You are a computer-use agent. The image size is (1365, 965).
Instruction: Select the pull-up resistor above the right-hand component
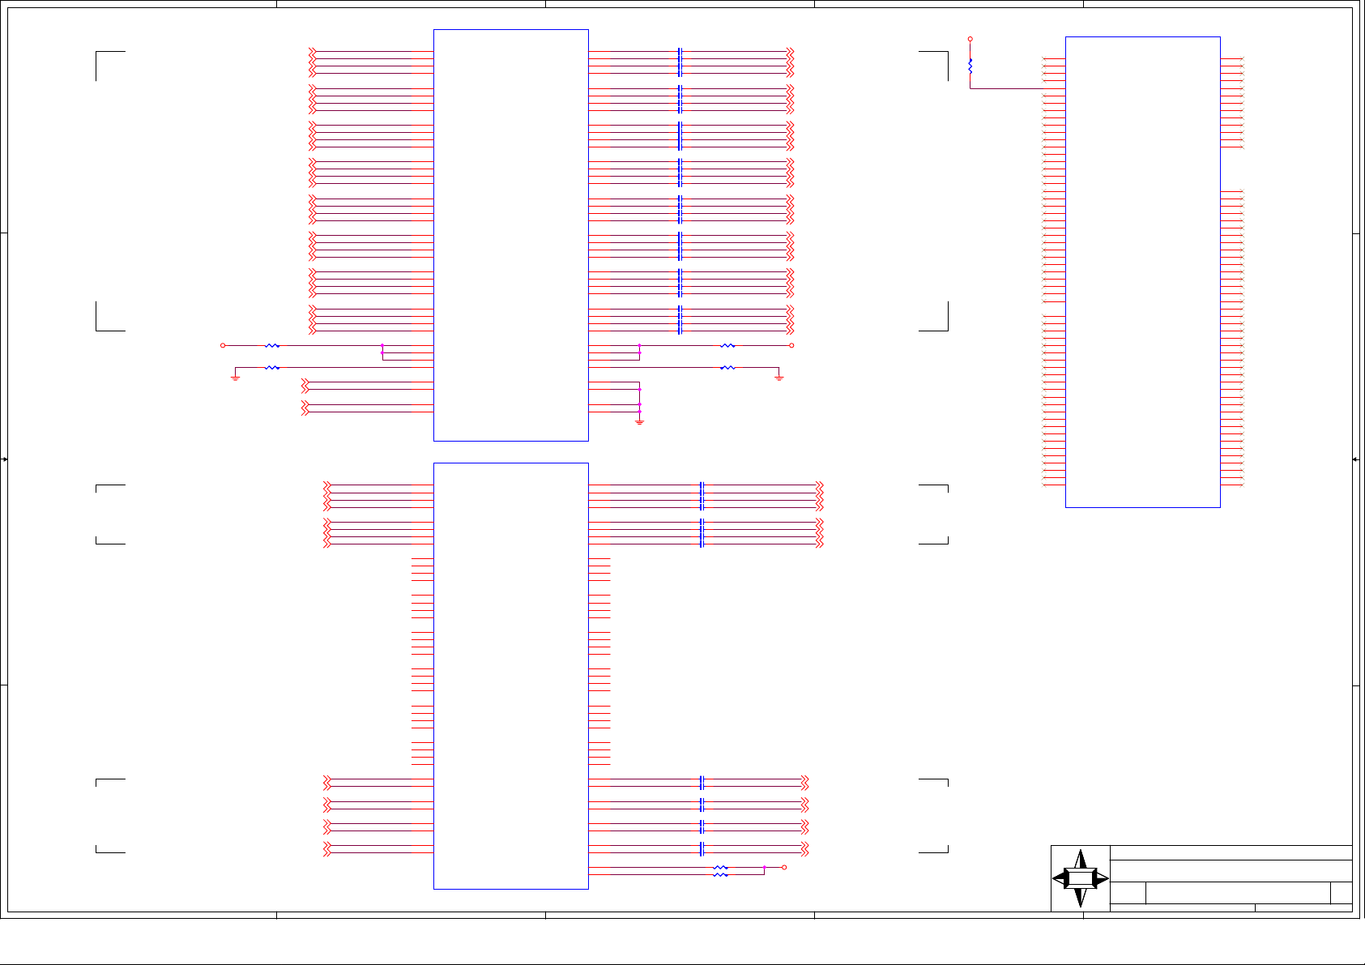tap(970, 66)
